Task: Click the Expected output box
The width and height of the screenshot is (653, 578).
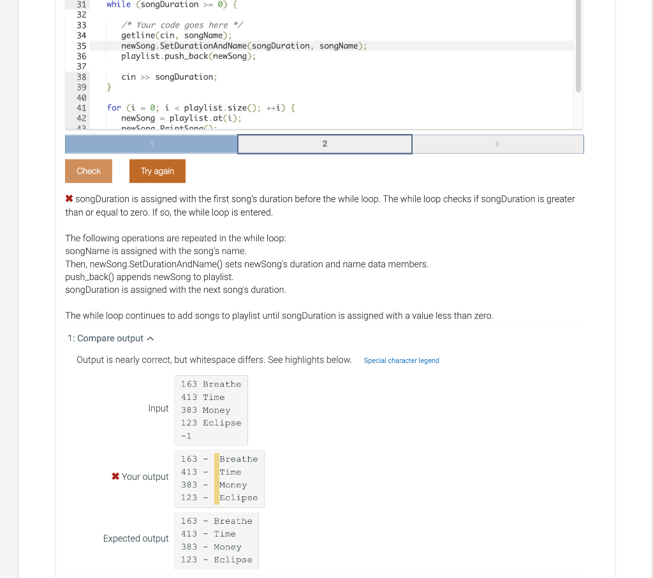Action: point(216,540)
